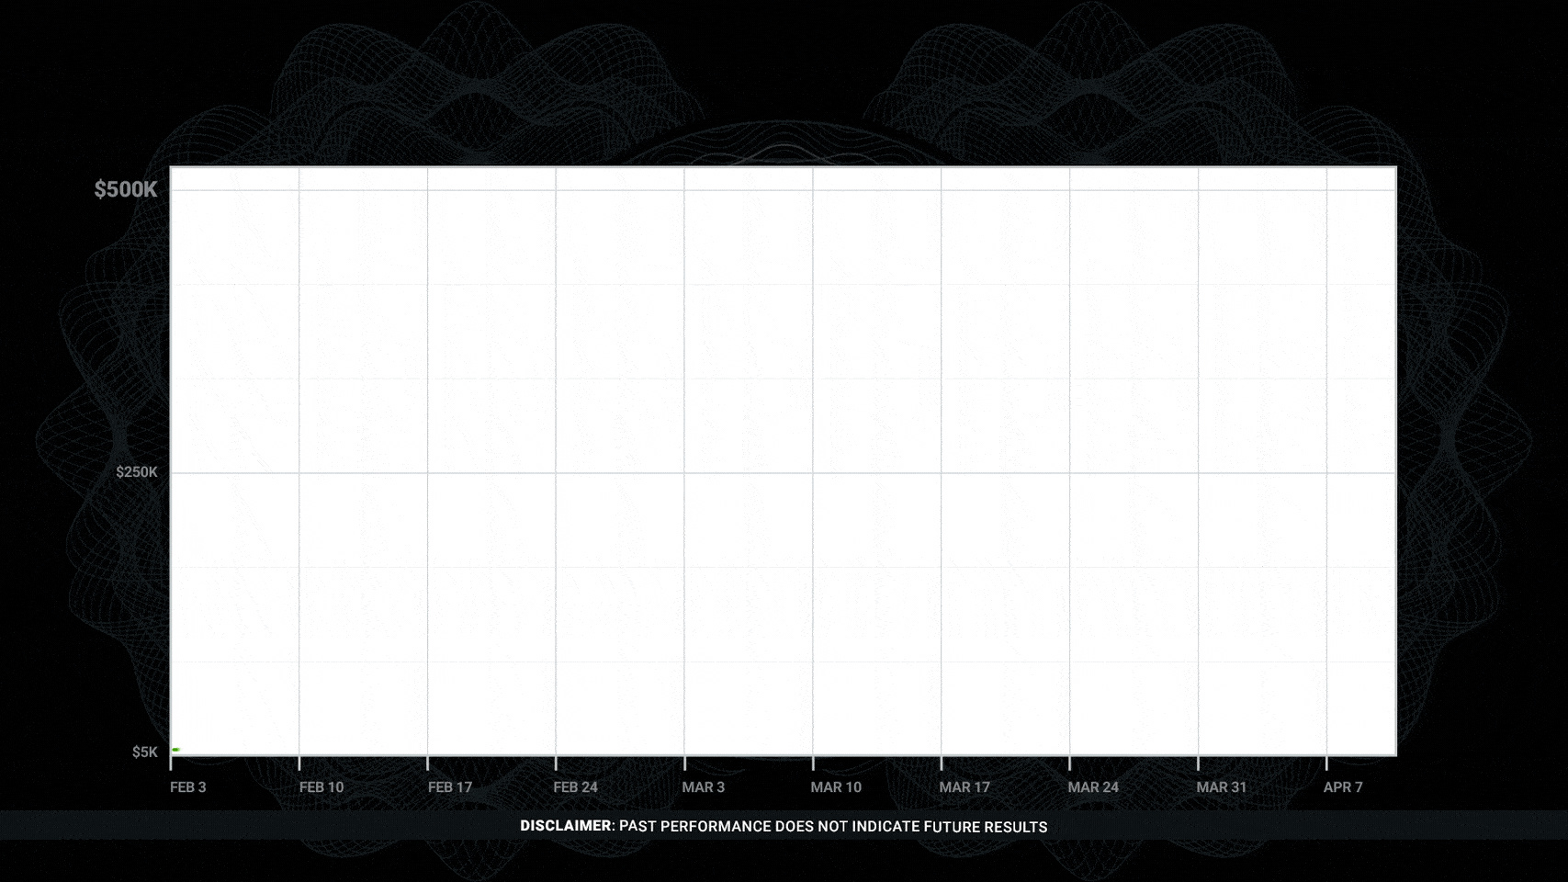Viewport: 1568px width, 882px height.
Task: Click the past performance disclaimer text
Action: tap(784, 826)
